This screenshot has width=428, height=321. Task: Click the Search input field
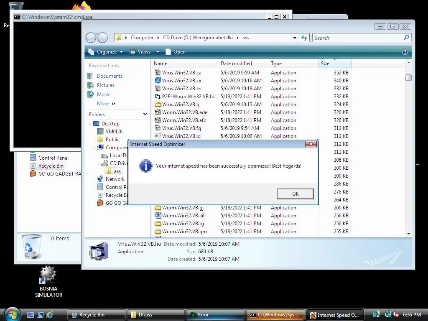click(358, 38)
